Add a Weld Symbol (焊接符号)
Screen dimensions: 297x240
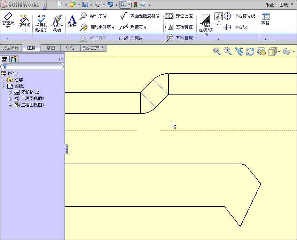tap(133, 27)
